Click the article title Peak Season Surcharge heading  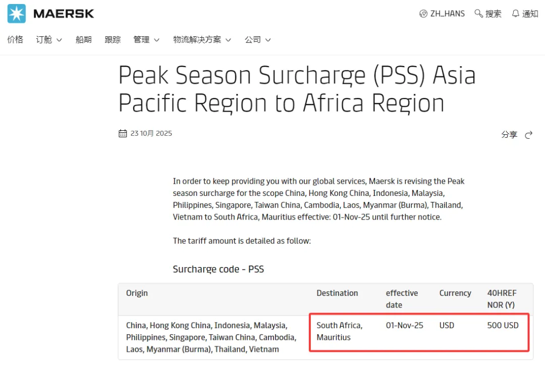click(297, 89)
